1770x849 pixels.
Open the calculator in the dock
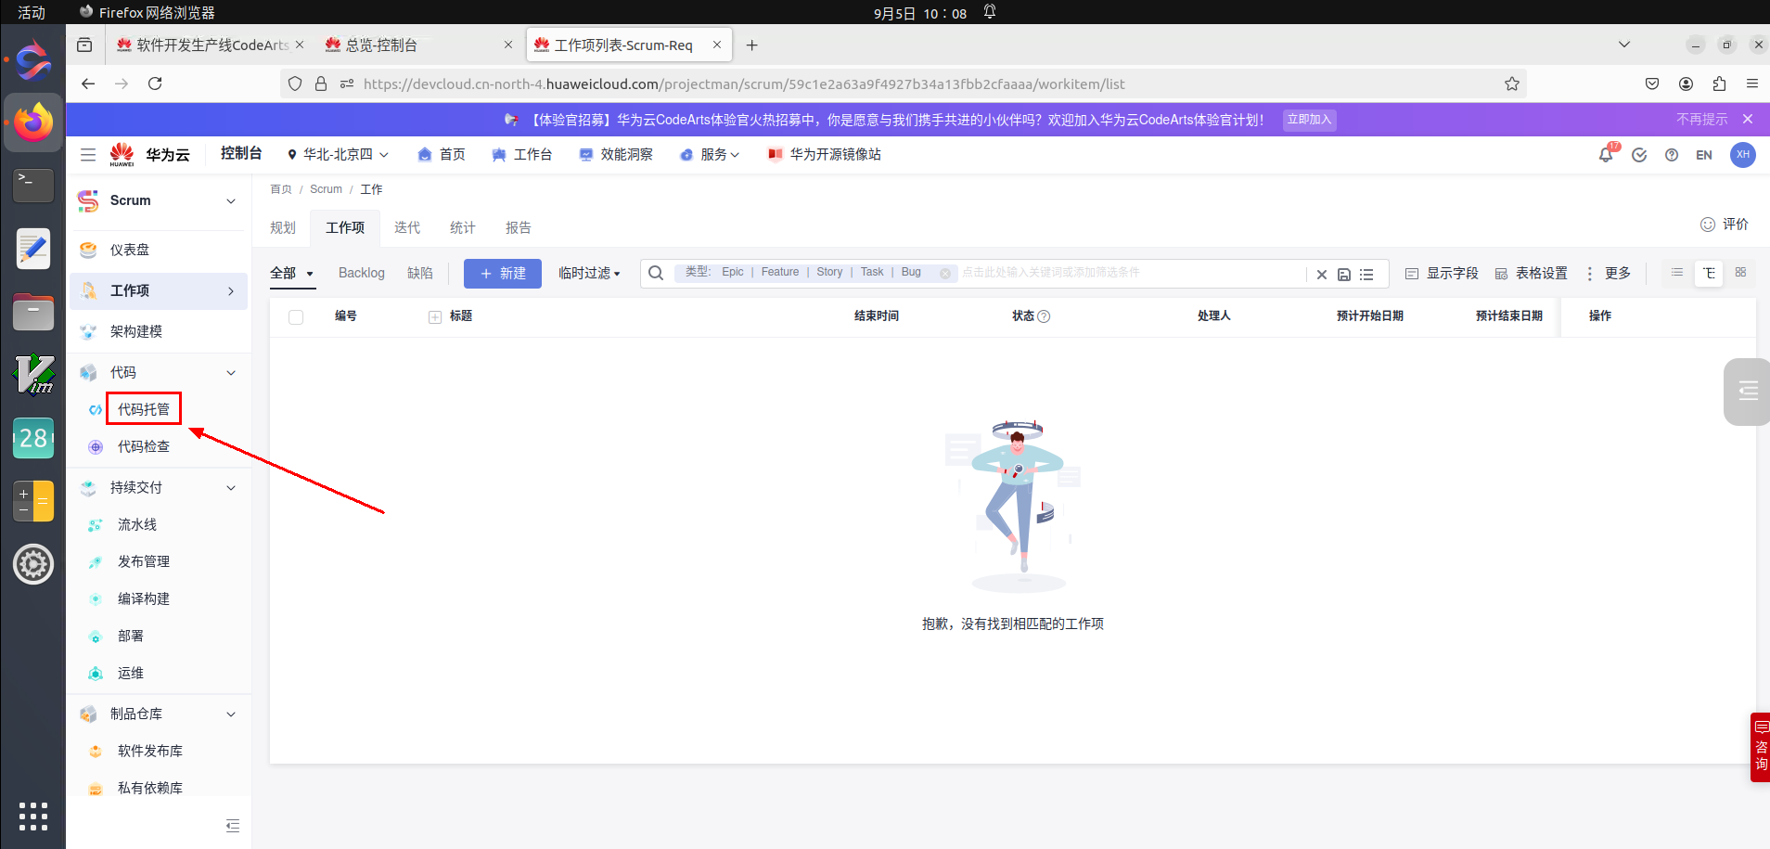33,501
